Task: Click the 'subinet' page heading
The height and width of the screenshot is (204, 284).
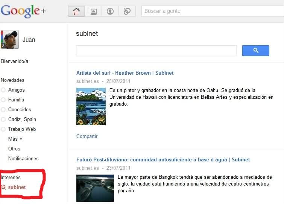Action: 87,34
